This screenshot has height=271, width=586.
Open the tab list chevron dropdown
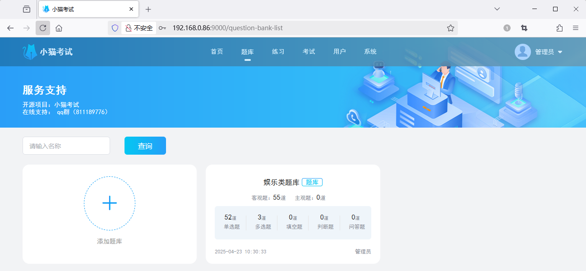coord(497,9)
